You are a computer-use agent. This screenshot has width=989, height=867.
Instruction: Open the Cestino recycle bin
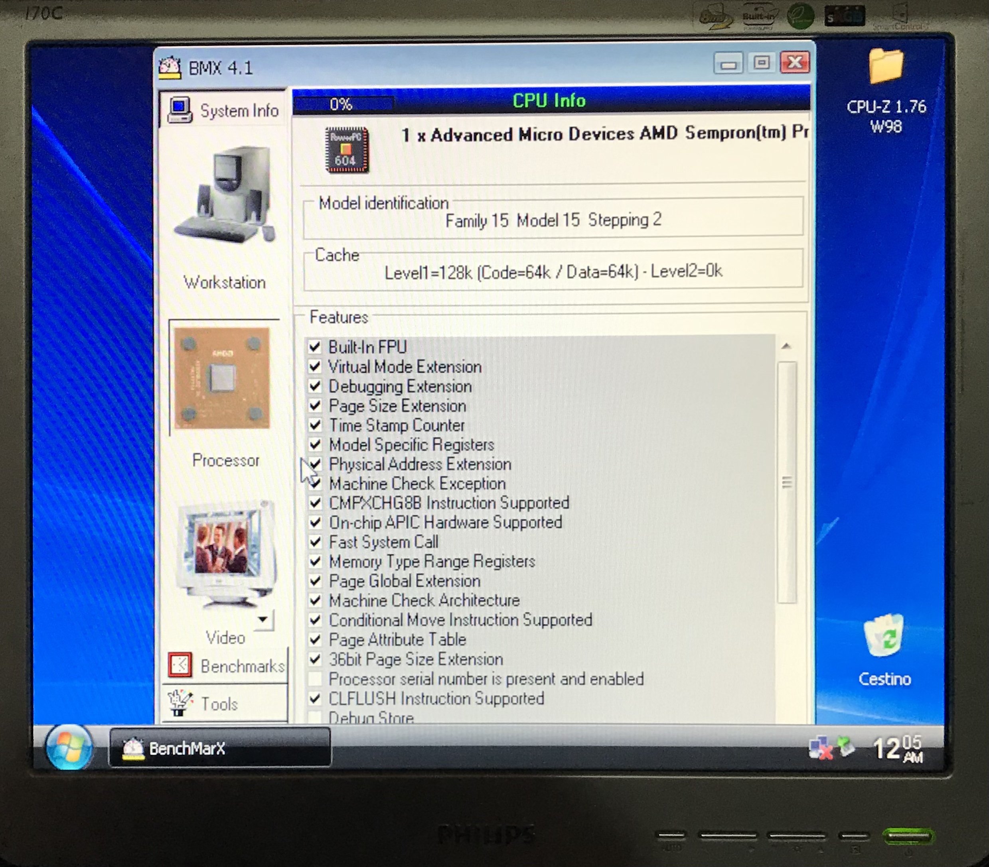click(884, 636)
